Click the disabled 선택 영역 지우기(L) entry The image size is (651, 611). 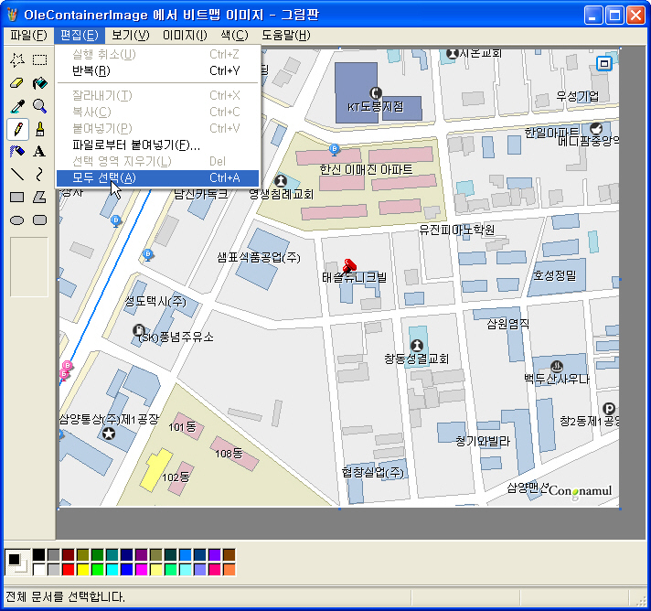tap(158, 161)
